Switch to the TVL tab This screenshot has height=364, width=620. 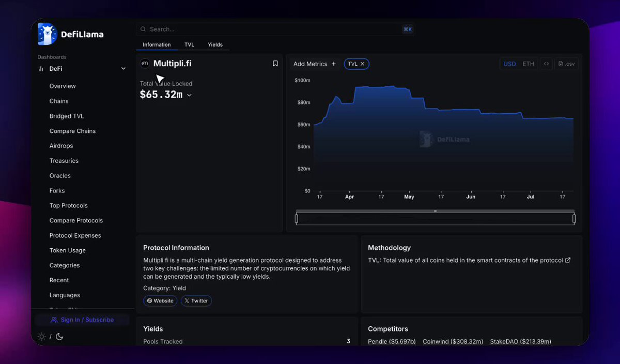click(189, 44)
